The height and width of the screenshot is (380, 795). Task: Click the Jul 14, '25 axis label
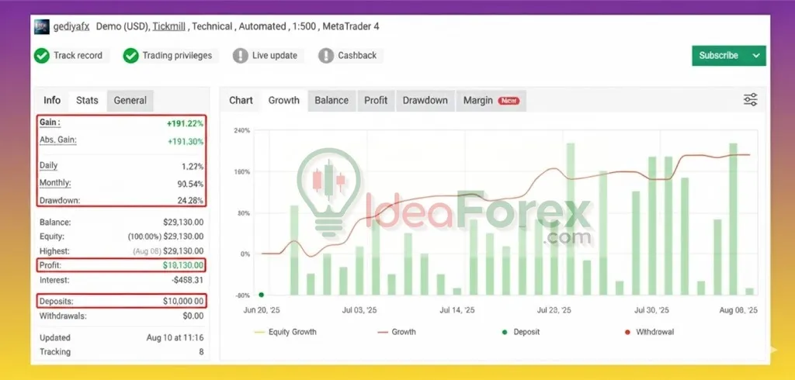tap(457, 310)
